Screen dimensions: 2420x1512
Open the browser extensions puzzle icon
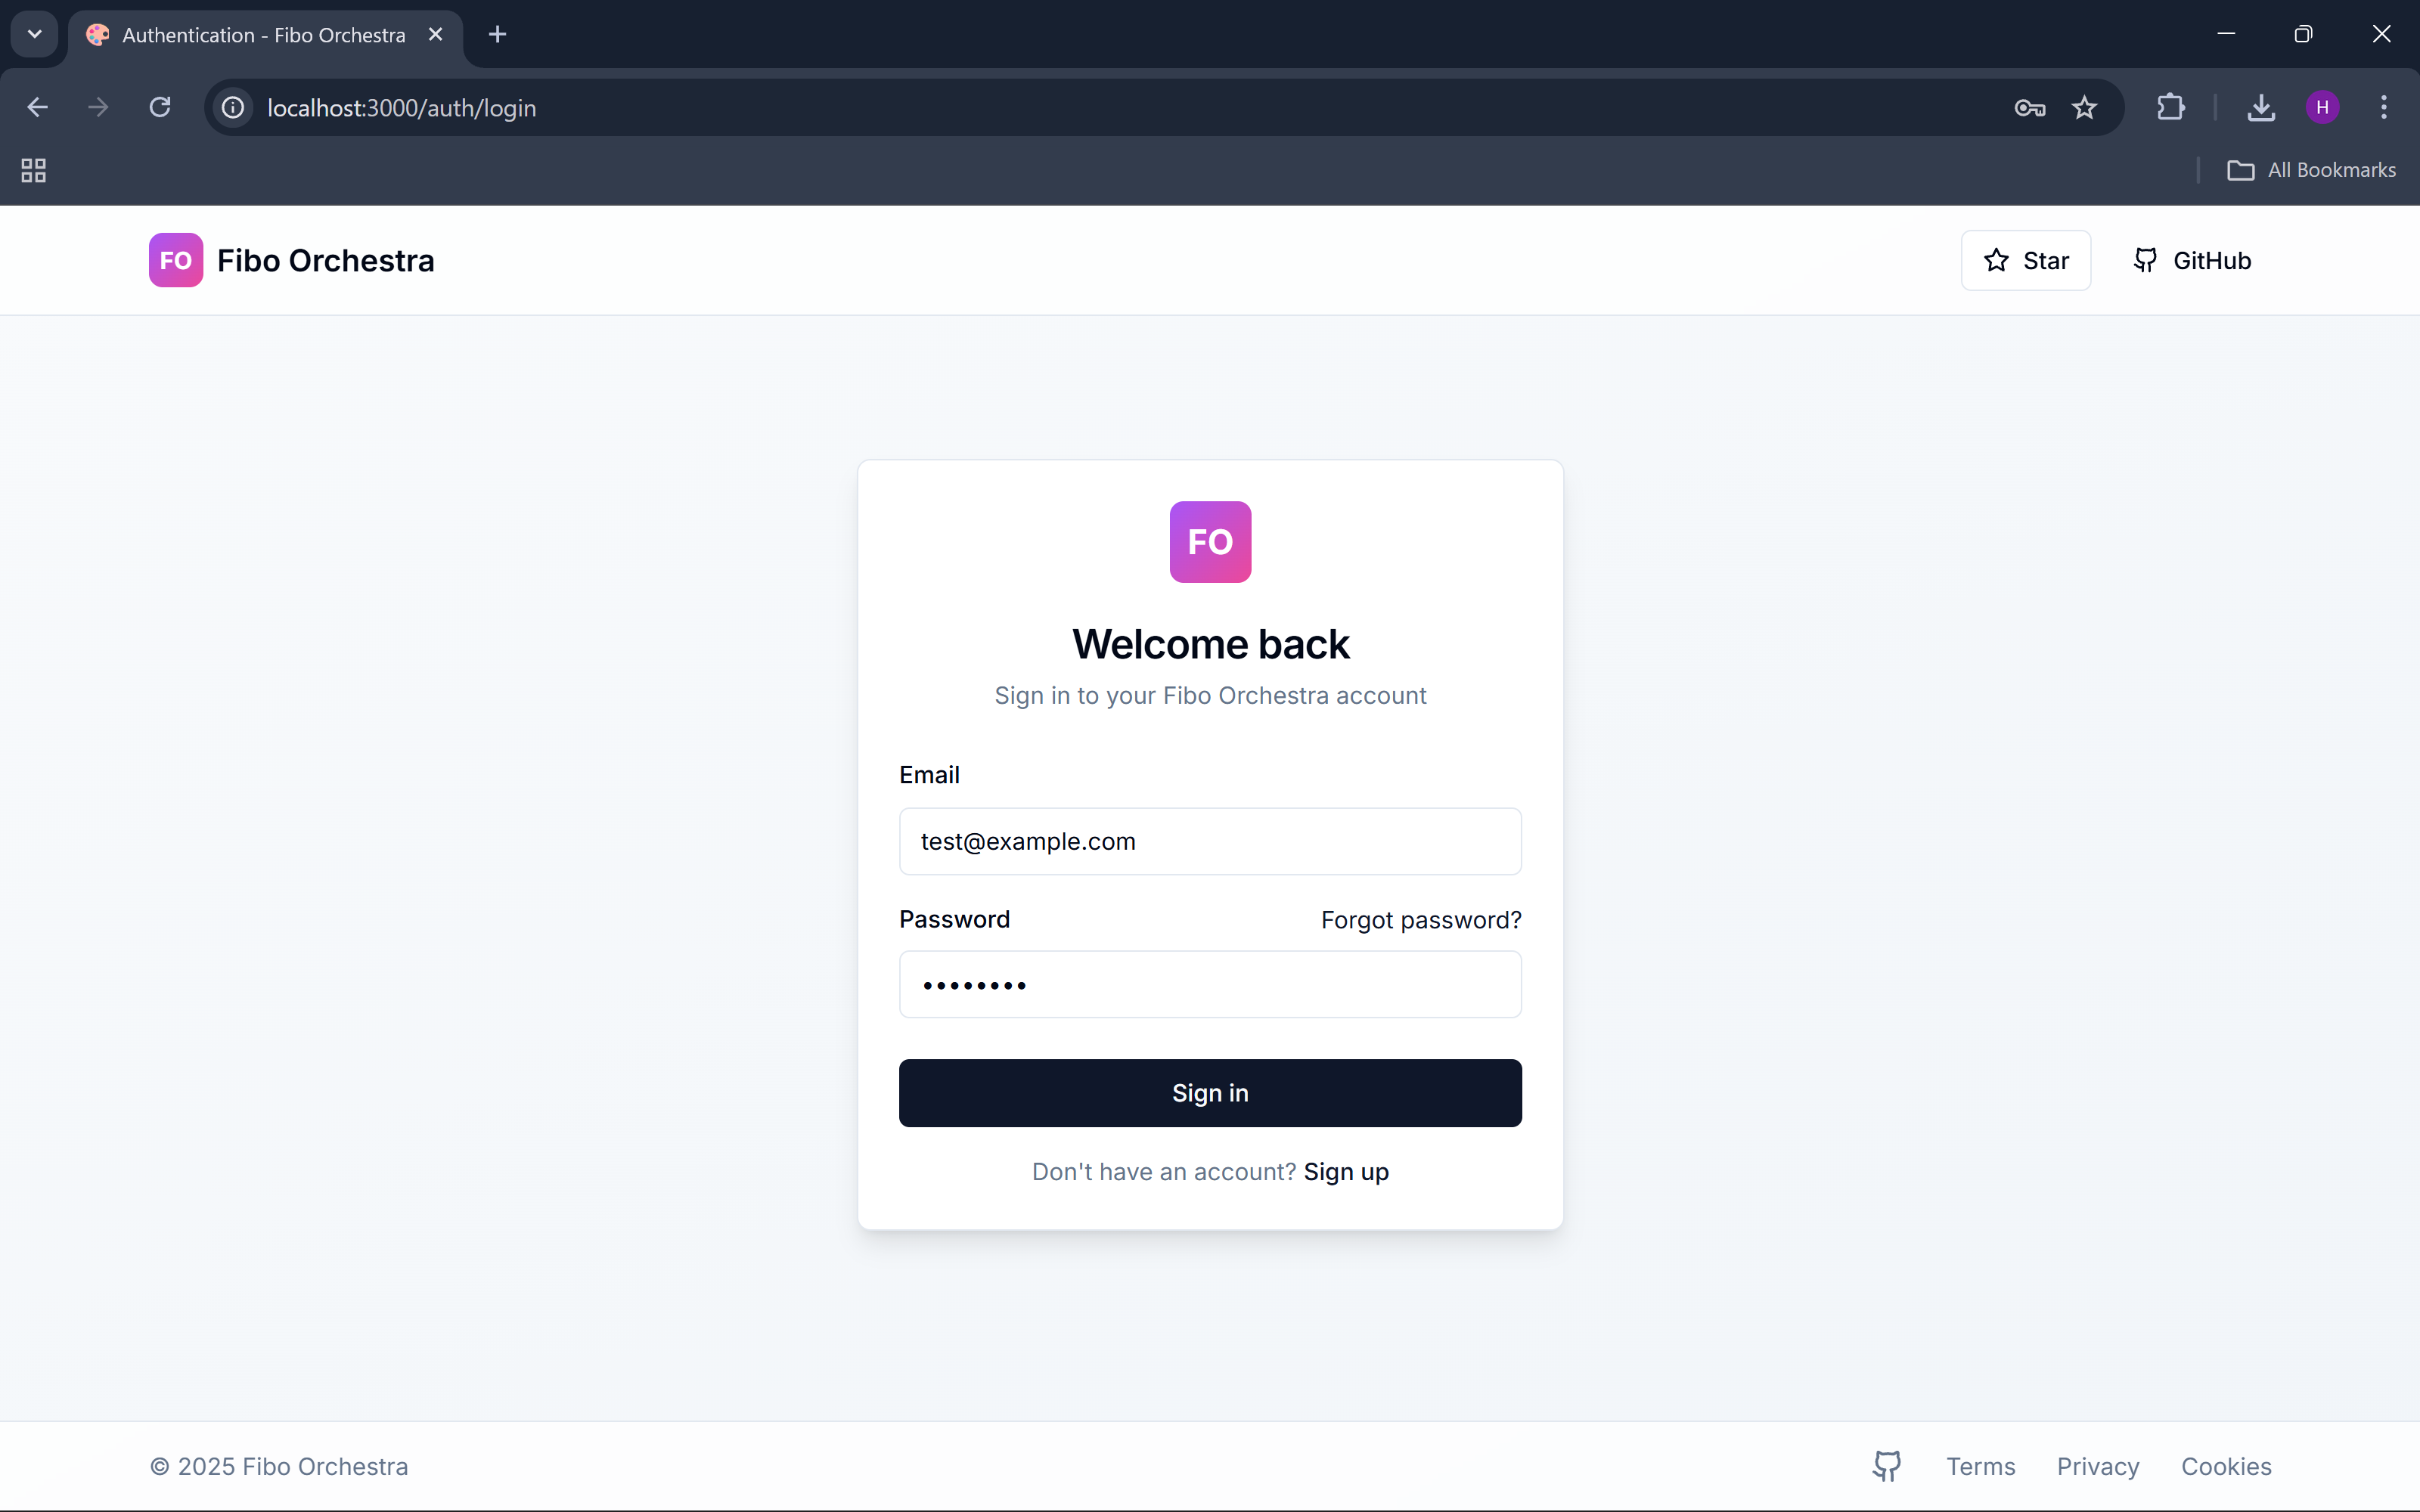click(2170, 107)
